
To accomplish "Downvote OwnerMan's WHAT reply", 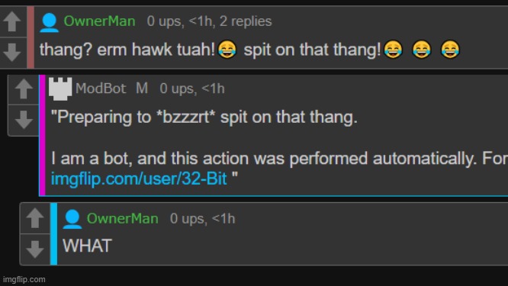I will coord(35,249).
